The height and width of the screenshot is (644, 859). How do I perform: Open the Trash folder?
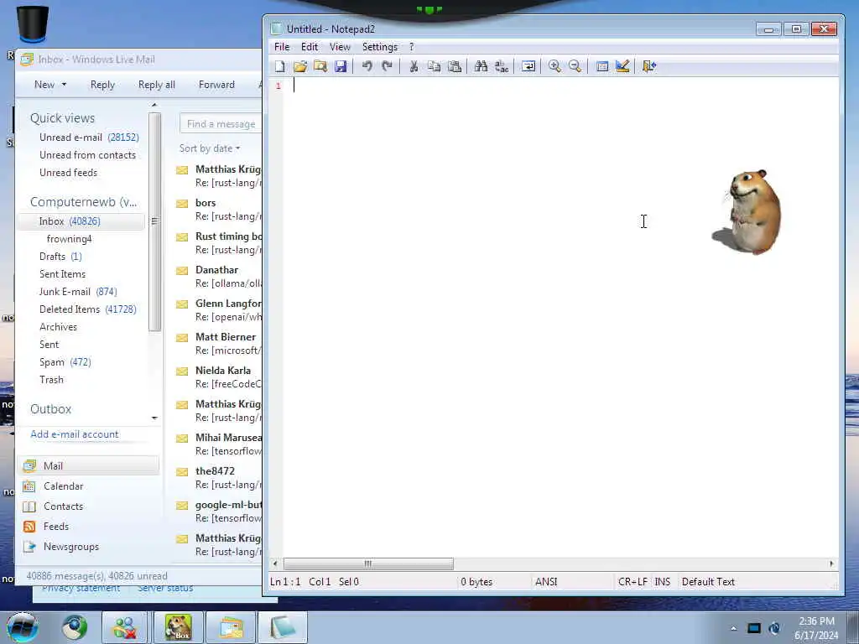coord(51,380)
